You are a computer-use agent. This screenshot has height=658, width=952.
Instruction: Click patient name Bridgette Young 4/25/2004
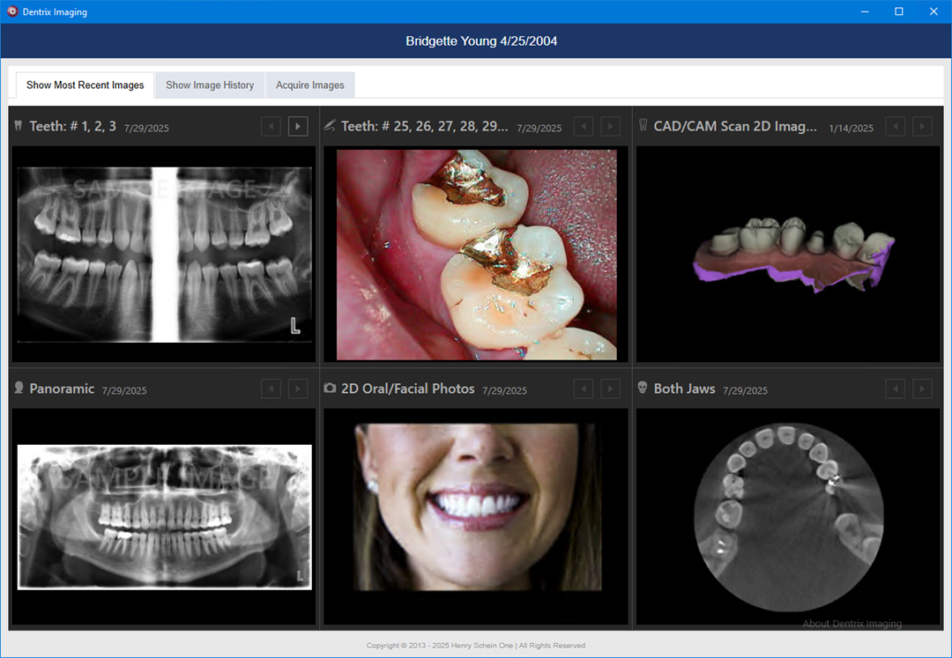click(481, 41)
